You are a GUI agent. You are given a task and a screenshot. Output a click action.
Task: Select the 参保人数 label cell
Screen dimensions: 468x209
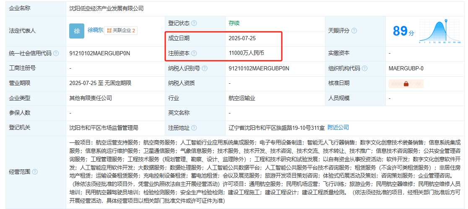pos(36,113)
